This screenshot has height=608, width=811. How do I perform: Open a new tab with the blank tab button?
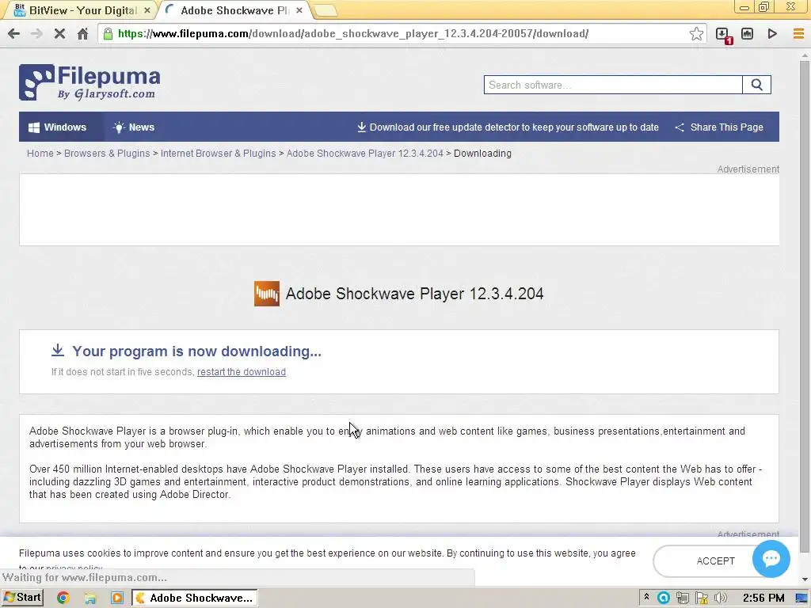tap(324, 10)
